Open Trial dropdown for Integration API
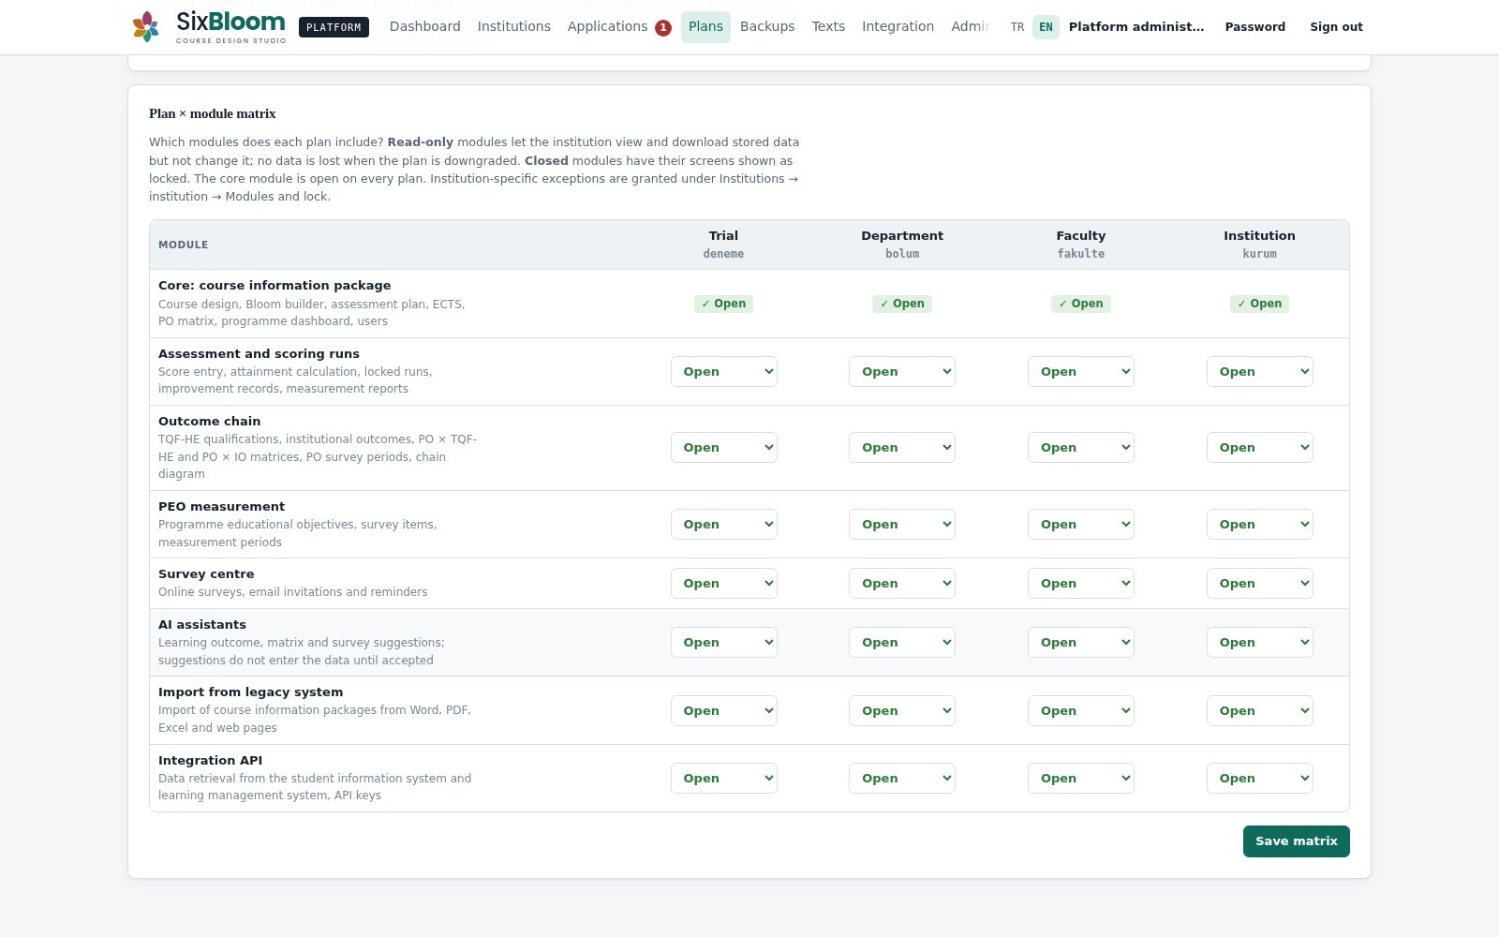Image resolution: width=1499 pixels, height=937 pixels. pyautogui.click(x=723, y=778)
